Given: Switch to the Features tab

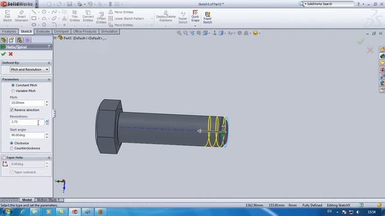Looking at the screenshot, I should point(9,31).
